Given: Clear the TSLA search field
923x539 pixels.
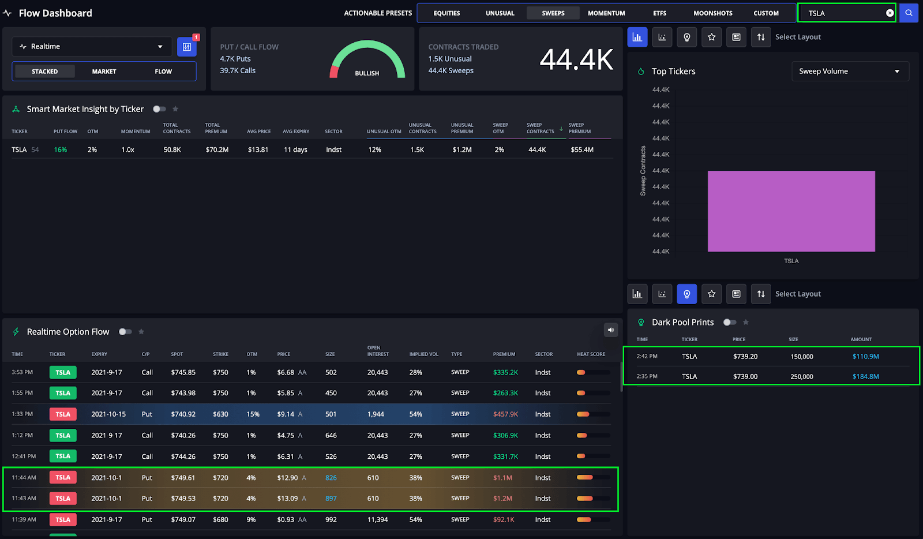Looking at the screenshot, I should (890, 13).
